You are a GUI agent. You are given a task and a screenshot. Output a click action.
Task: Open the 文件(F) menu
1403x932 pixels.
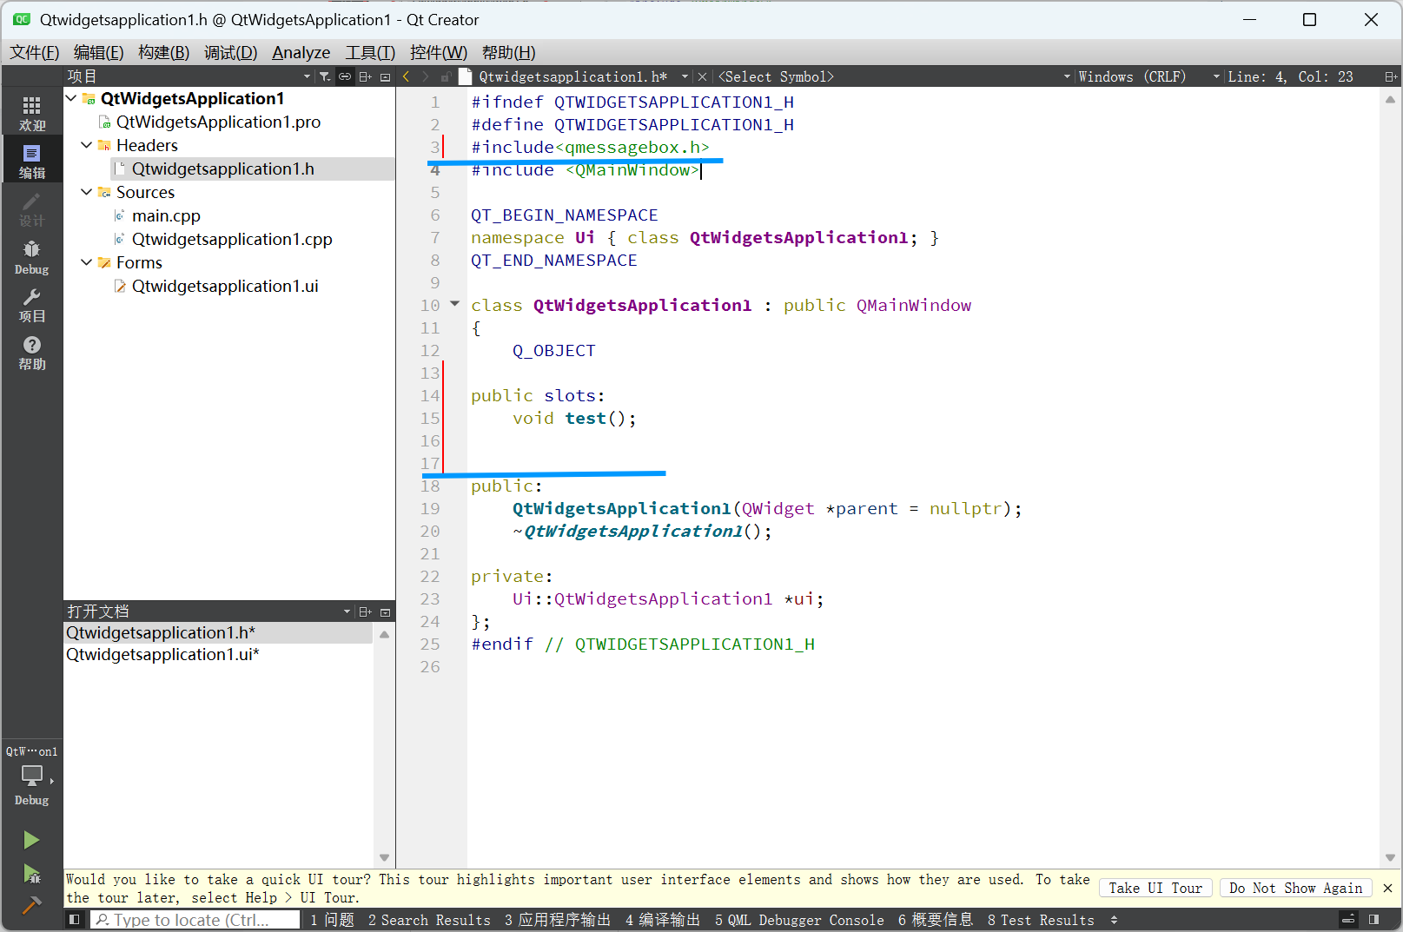pos(35,53)
